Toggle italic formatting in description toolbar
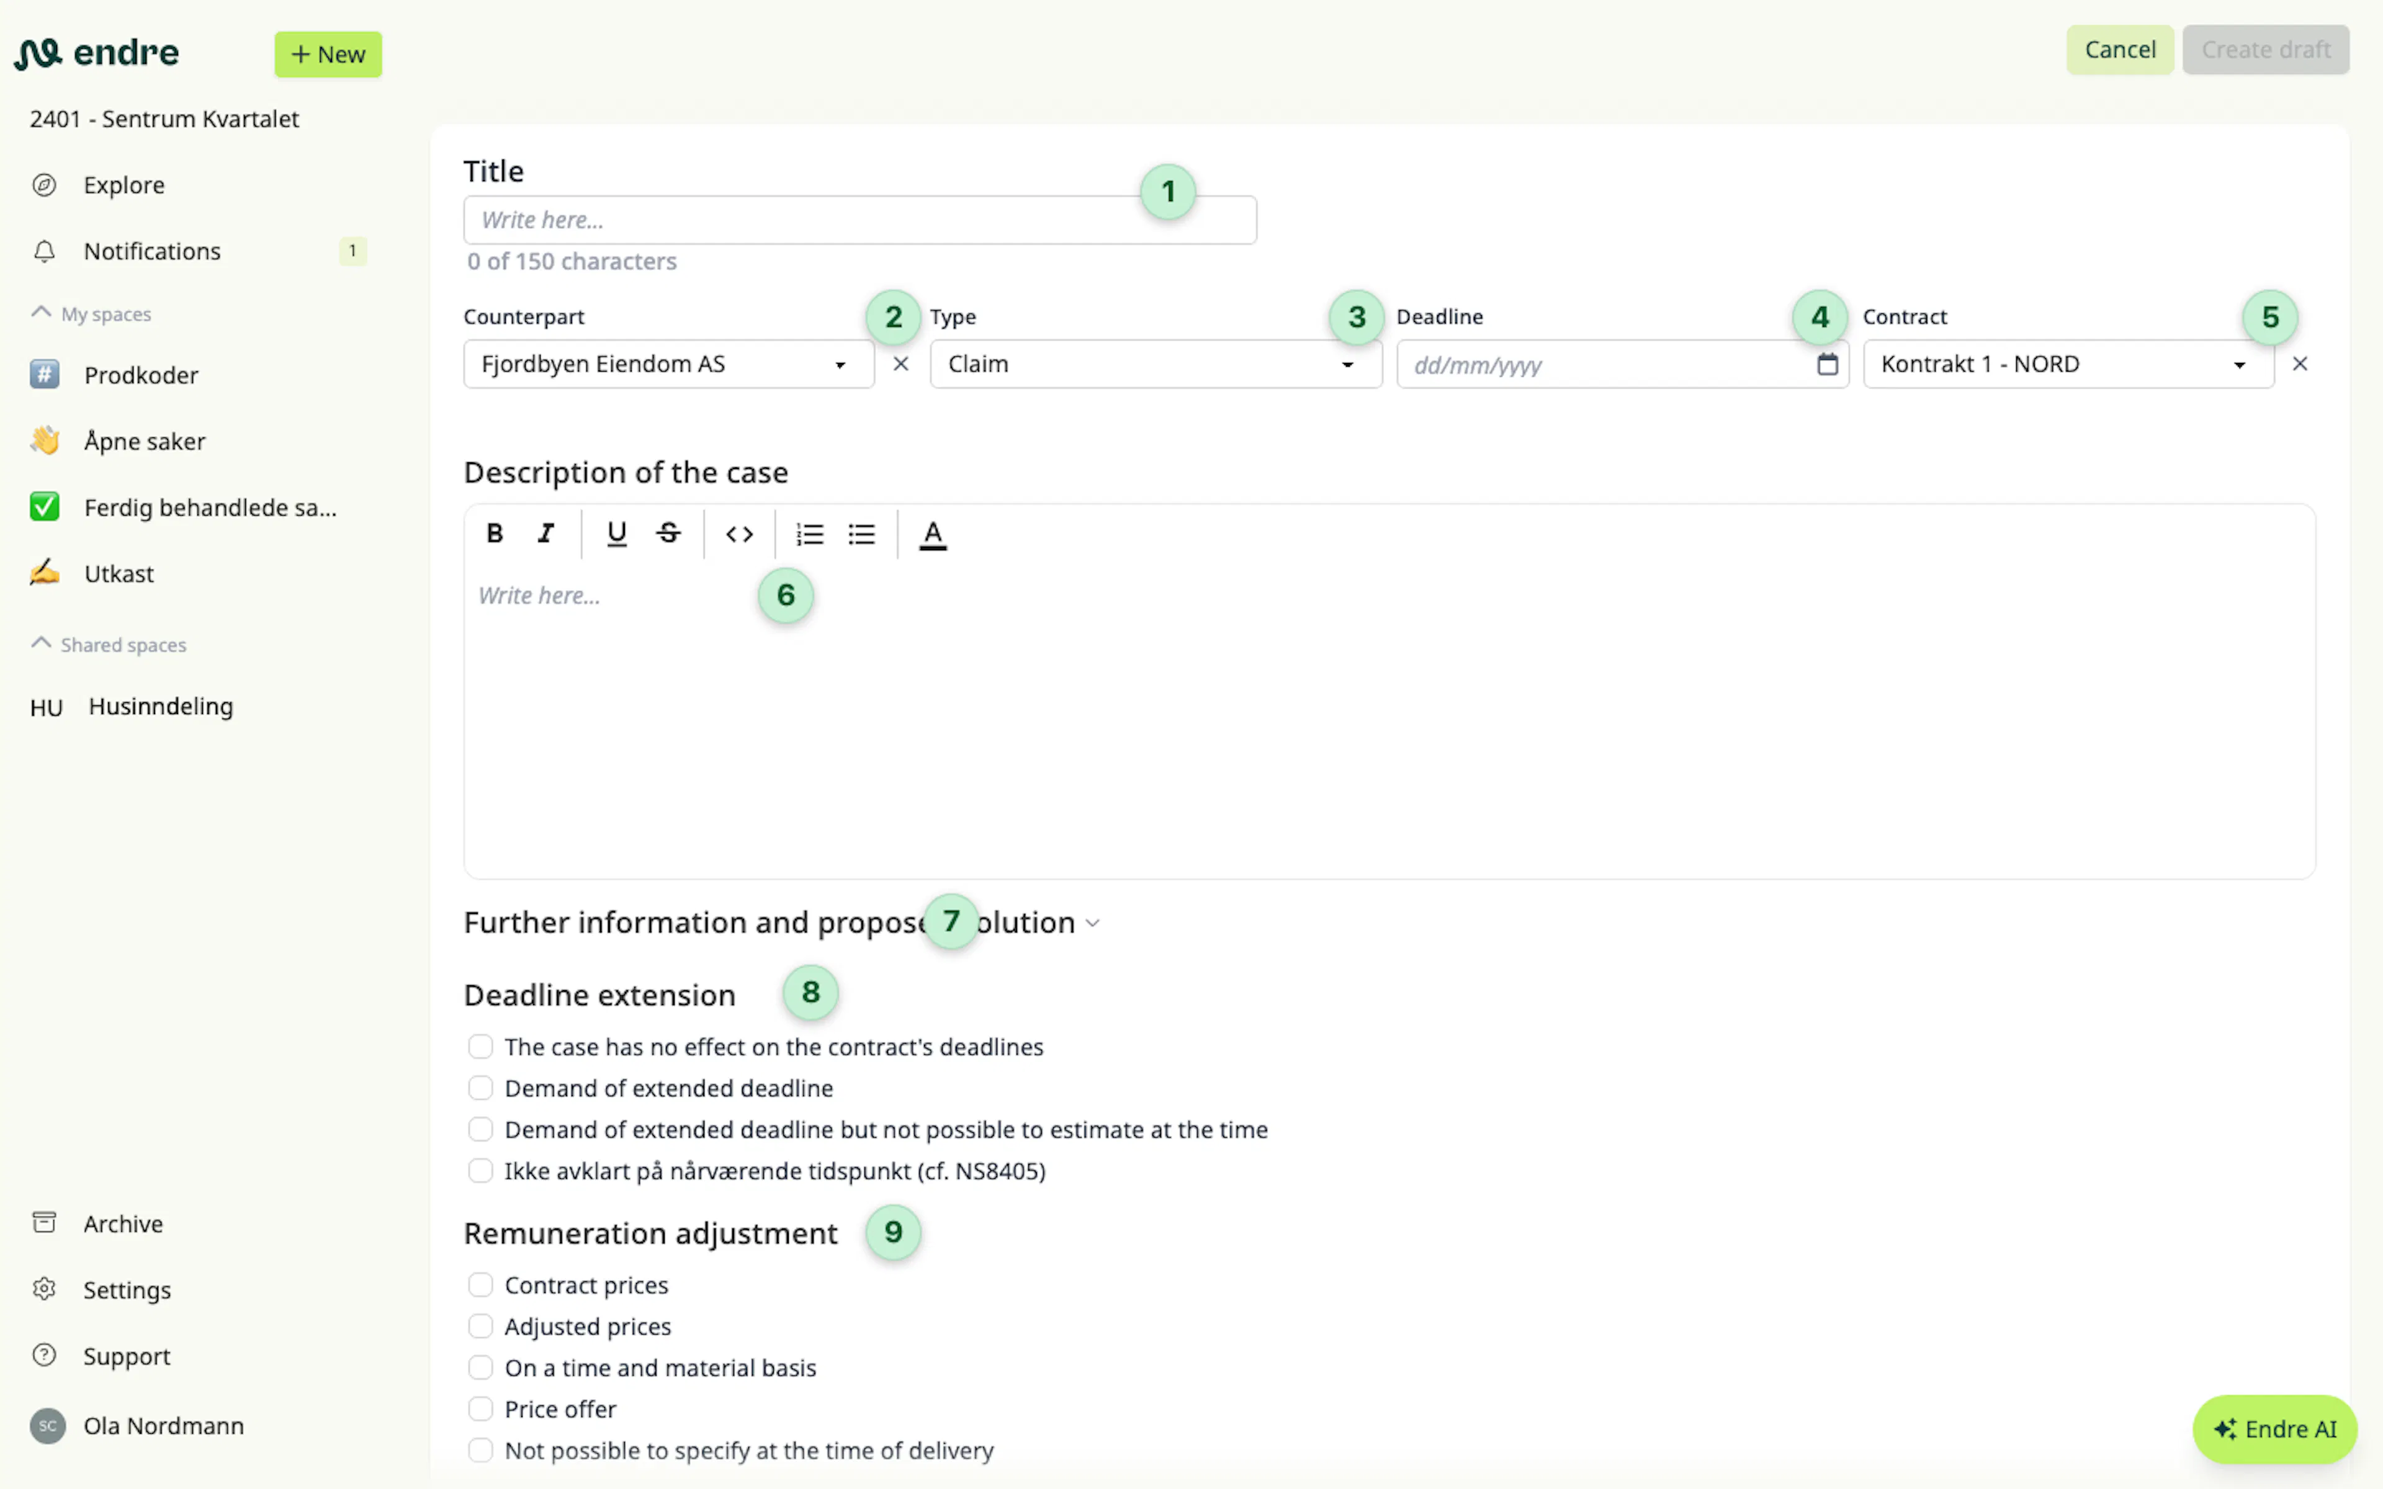Viewport: 2383px width, 1489px height. click(545, 534)
